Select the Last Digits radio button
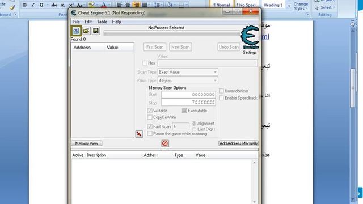363x204 pixels. 194,129
